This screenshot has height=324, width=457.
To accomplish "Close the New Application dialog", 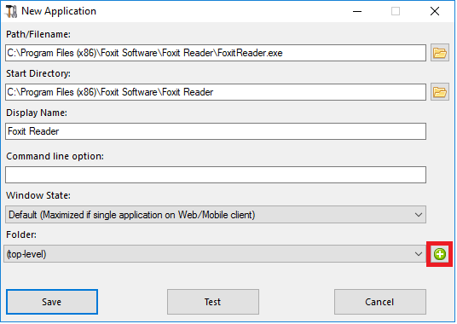I will click(435, 11).
